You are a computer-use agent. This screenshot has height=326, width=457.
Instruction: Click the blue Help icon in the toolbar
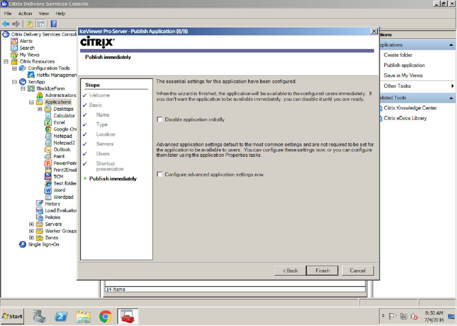[54, 24]
